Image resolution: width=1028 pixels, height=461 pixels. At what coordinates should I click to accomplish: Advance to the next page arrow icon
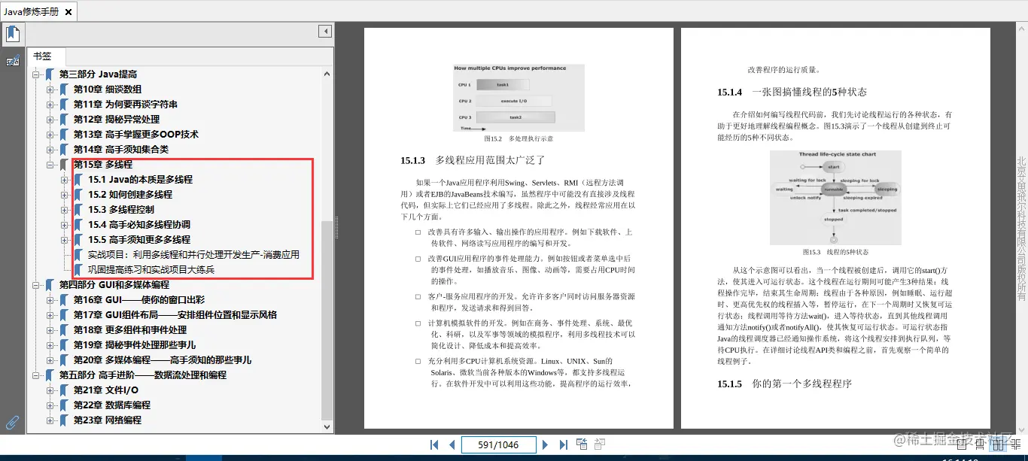pyautogui.click(x=546, y=444)
